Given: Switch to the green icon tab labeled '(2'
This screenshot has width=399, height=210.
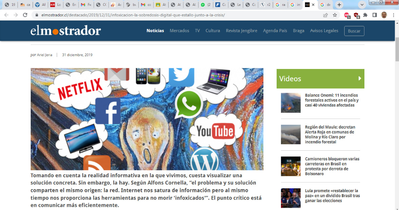Looking at the screenshot, I should tap(206, 5).
